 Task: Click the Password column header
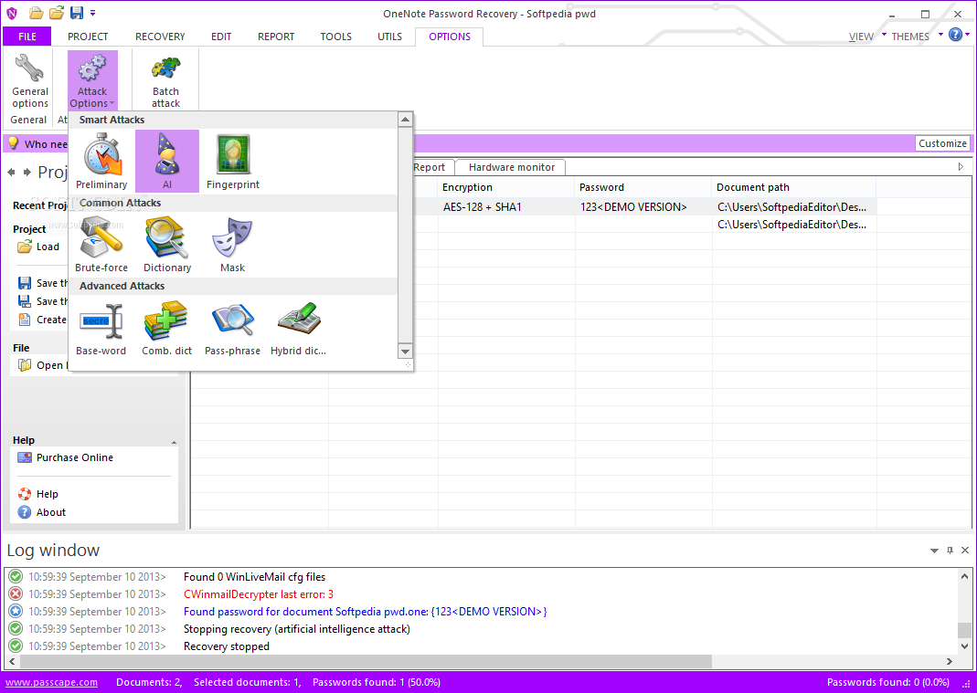(x=642, y=187)
